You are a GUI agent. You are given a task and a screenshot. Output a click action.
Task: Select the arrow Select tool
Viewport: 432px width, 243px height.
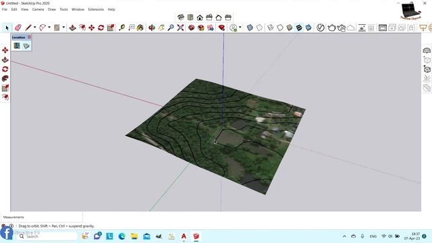7,28
